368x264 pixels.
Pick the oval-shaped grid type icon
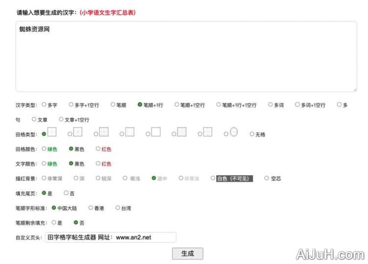pos(234,132)
